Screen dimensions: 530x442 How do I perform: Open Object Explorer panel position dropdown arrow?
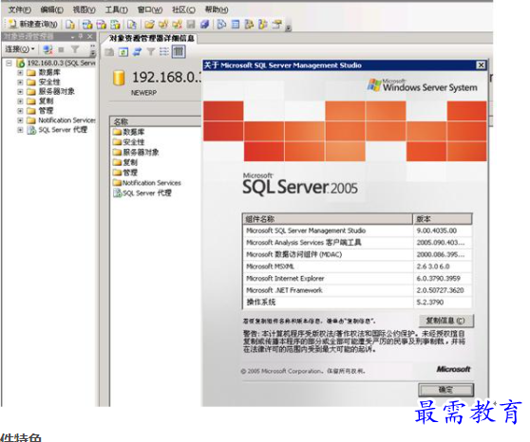point(73,36)
